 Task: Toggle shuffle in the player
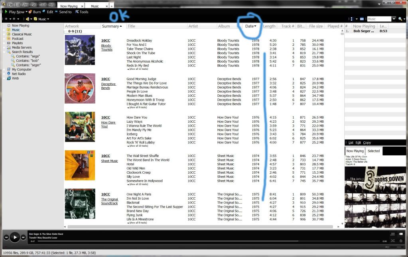(392, 241)
